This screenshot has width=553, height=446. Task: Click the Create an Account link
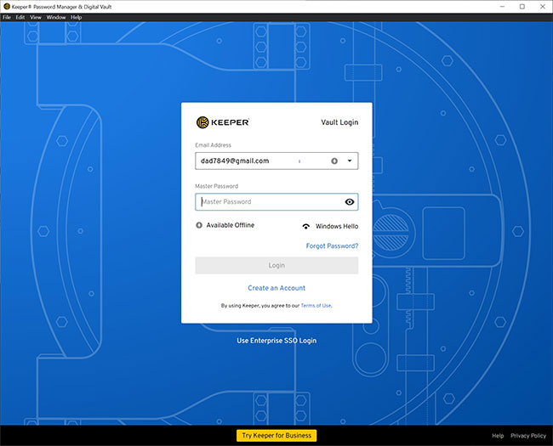276,288
